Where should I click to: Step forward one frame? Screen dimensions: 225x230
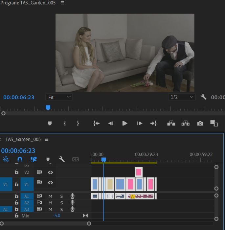click(140, 123)
